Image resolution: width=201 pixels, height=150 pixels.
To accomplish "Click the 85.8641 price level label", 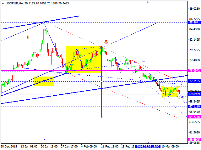I will pos(194,23).
